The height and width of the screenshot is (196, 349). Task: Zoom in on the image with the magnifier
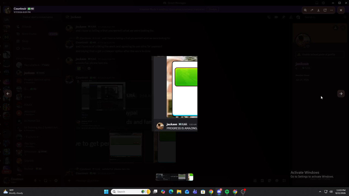pyautogui.click(x=305, y=10)
